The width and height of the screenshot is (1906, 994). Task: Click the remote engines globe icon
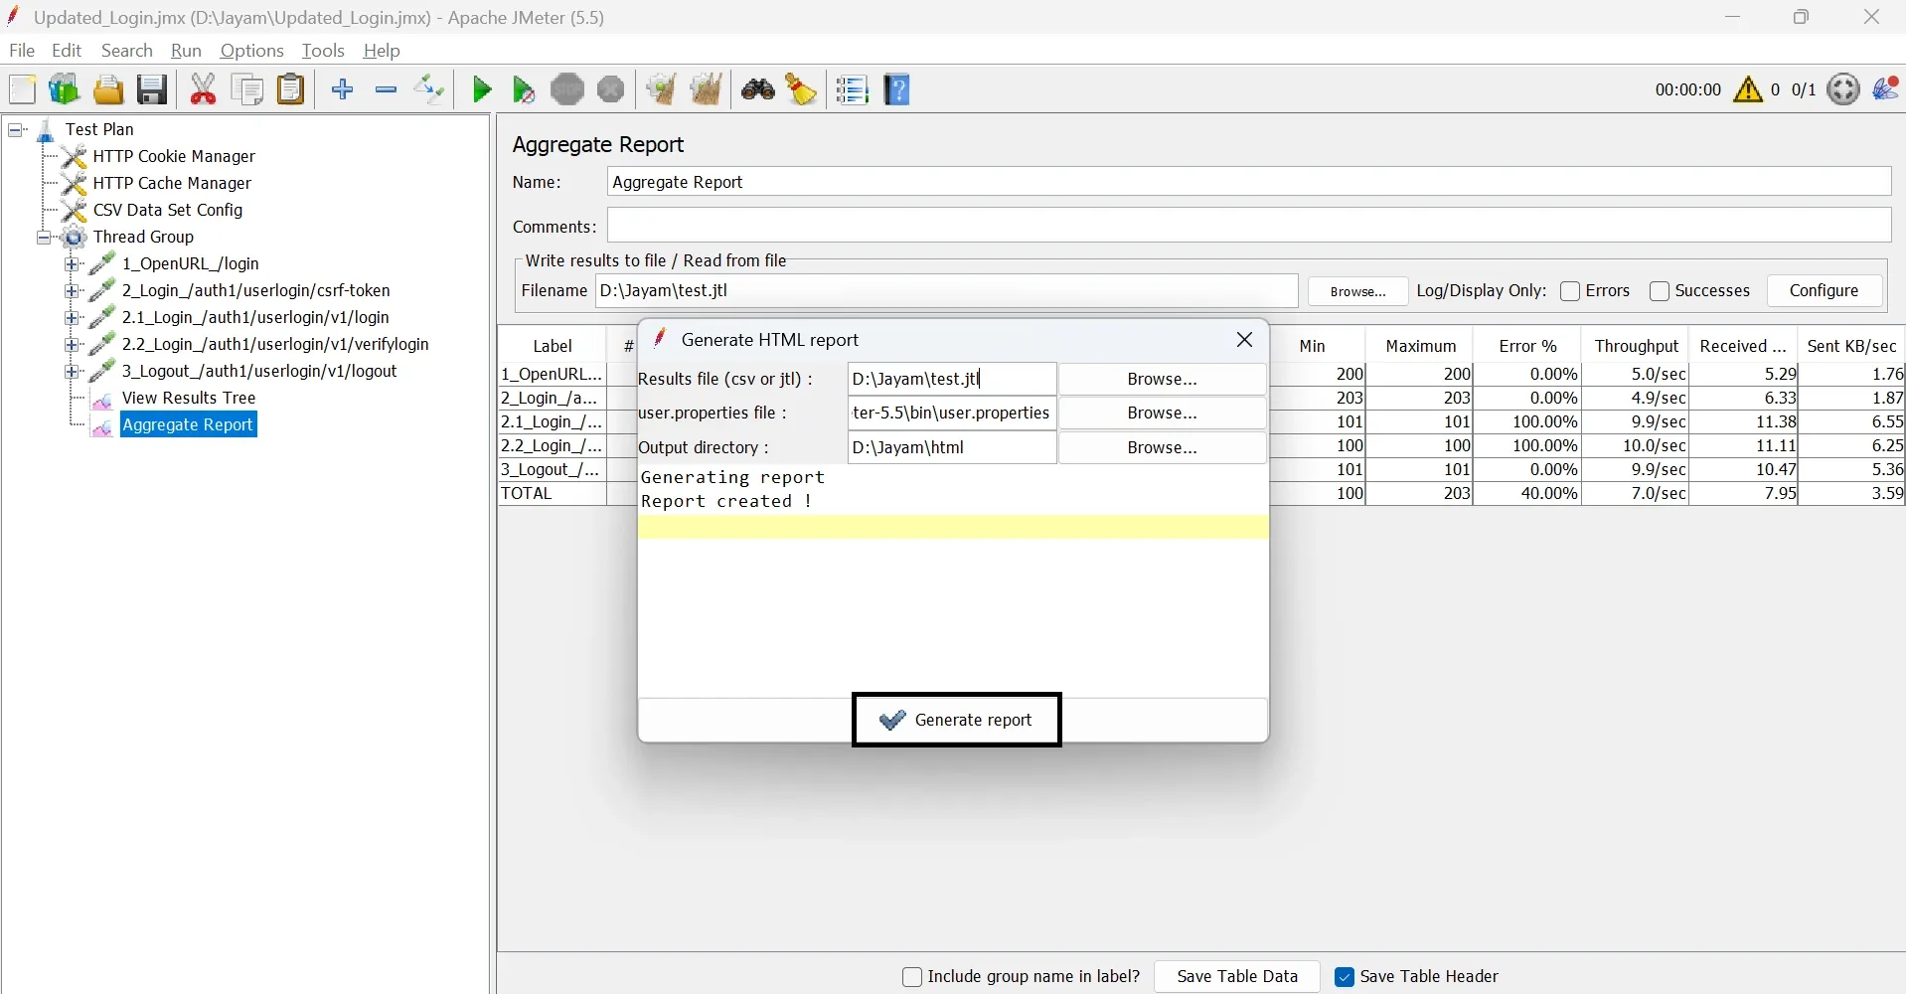point(1843,89)
